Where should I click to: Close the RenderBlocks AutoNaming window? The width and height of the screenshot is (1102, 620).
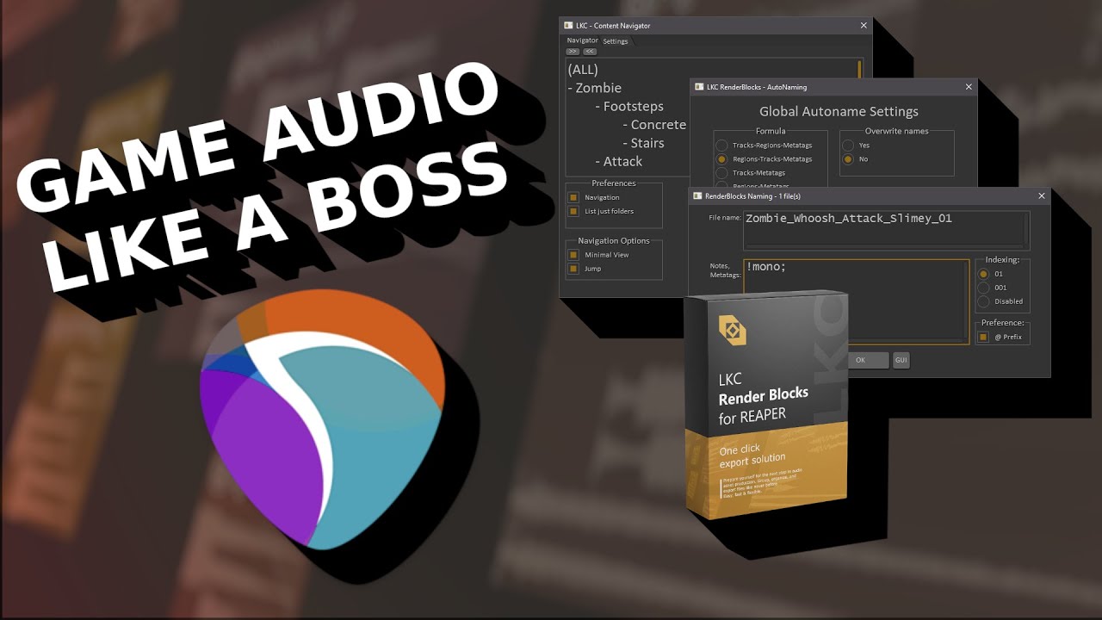pyautogui.click(x=969, y=87)
